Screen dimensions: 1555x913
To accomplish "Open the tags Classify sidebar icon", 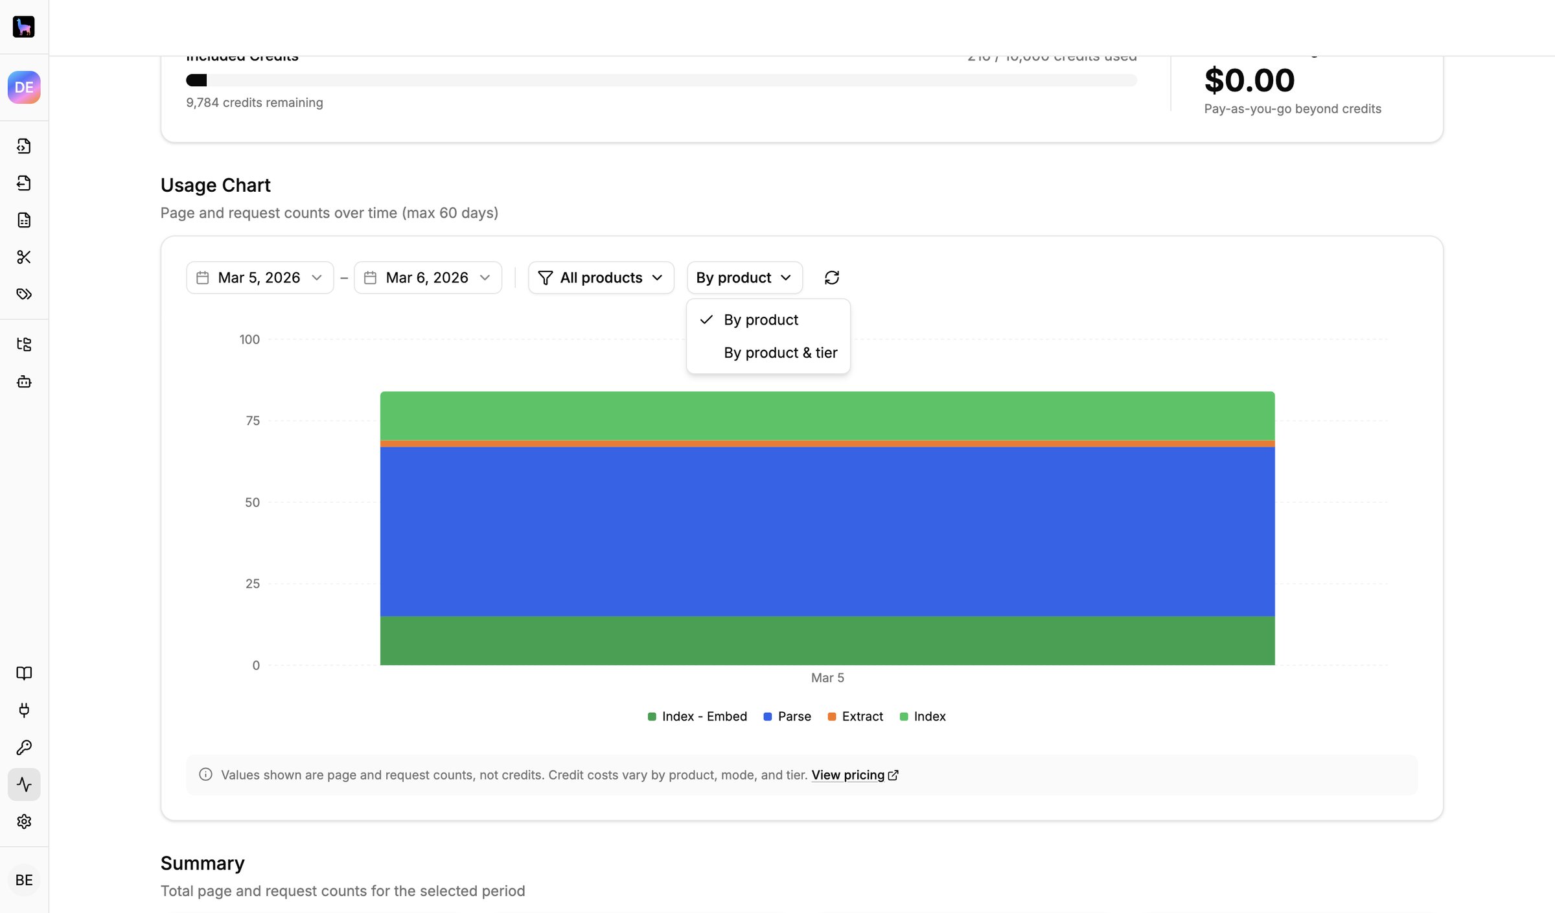I will 24,294.
